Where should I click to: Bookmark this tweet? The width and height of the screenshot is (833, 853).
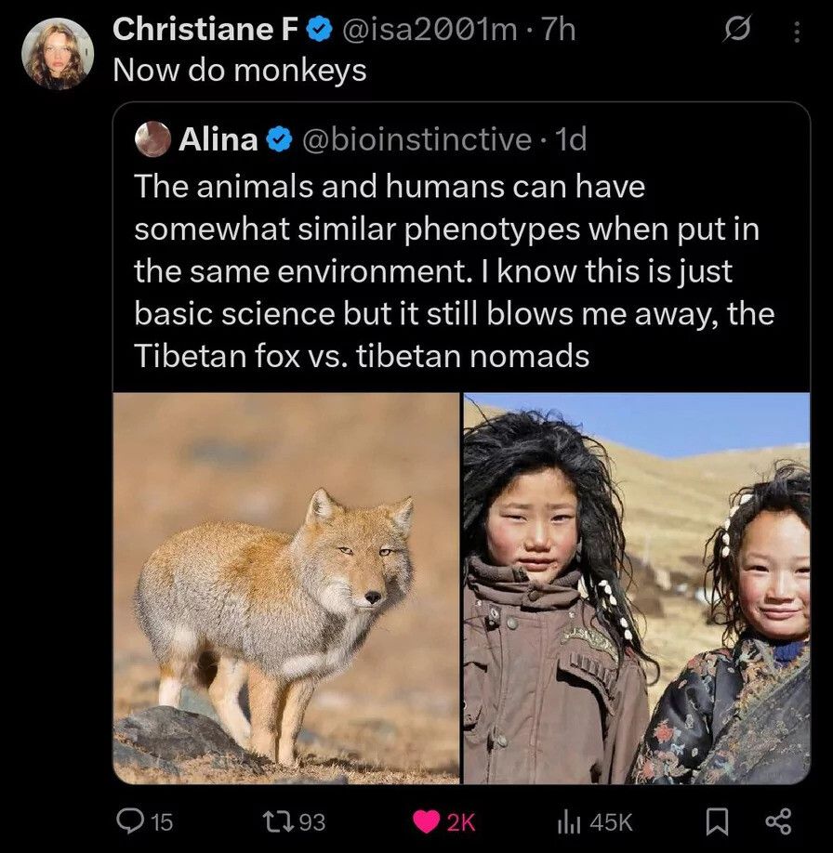tap(716, 820)
